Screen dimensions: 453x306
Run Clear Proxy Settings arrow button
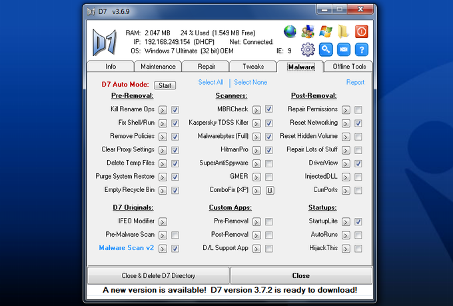pyautogui.click(x=163, y=151)
